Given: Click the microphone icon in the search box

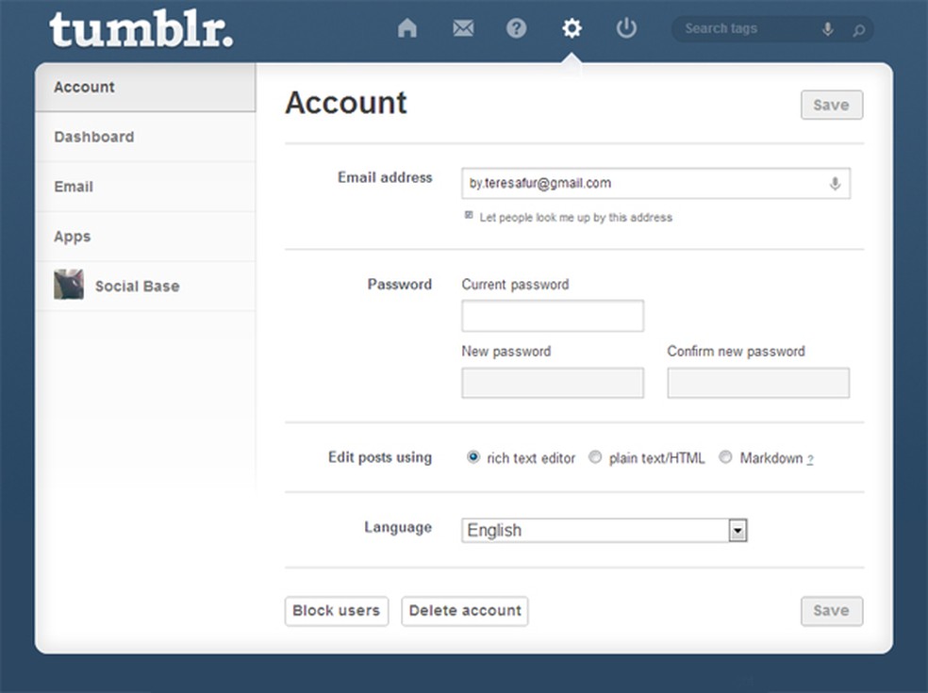Looking at the screenshot, I should 827,29.
